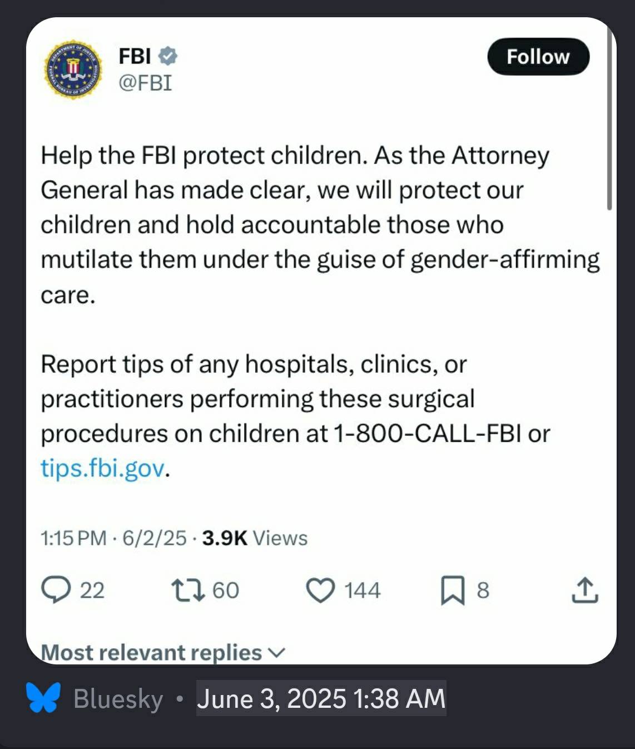The width and height of the screenshot is (635, 749).
Task: Click the FBI seal profile picture
Action: 73,70
